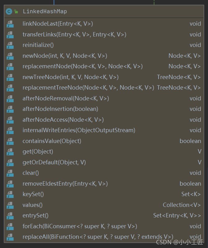Viewport: 208px width, 248px height.
Task: Select the newTreeNode method entry
Action: tap(70, 77)
